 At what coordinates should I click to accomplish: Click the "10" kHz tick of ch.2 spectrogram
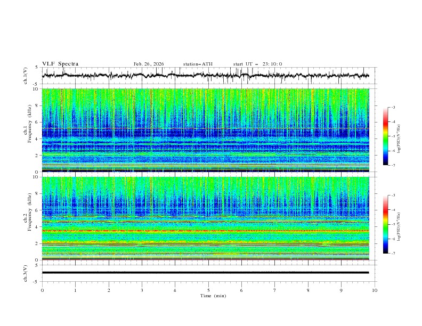35,177
